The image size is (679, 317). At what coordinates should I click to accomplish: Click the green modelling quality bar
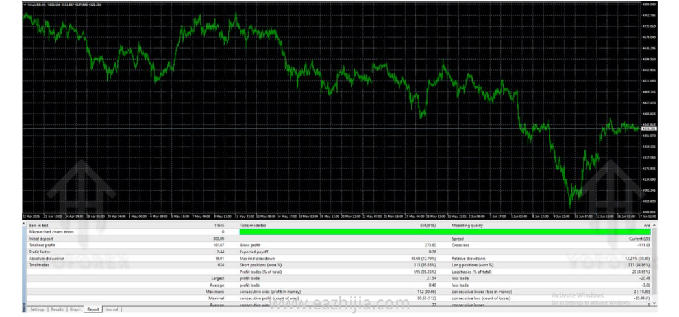point(445,232)
